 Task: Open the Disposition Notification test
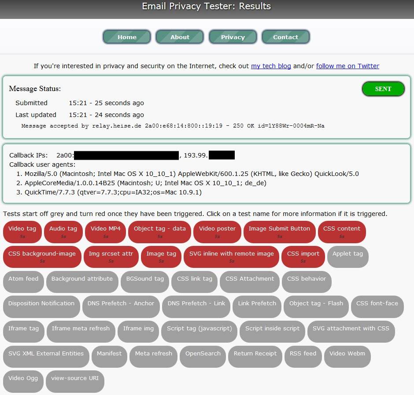coord(41,307)
